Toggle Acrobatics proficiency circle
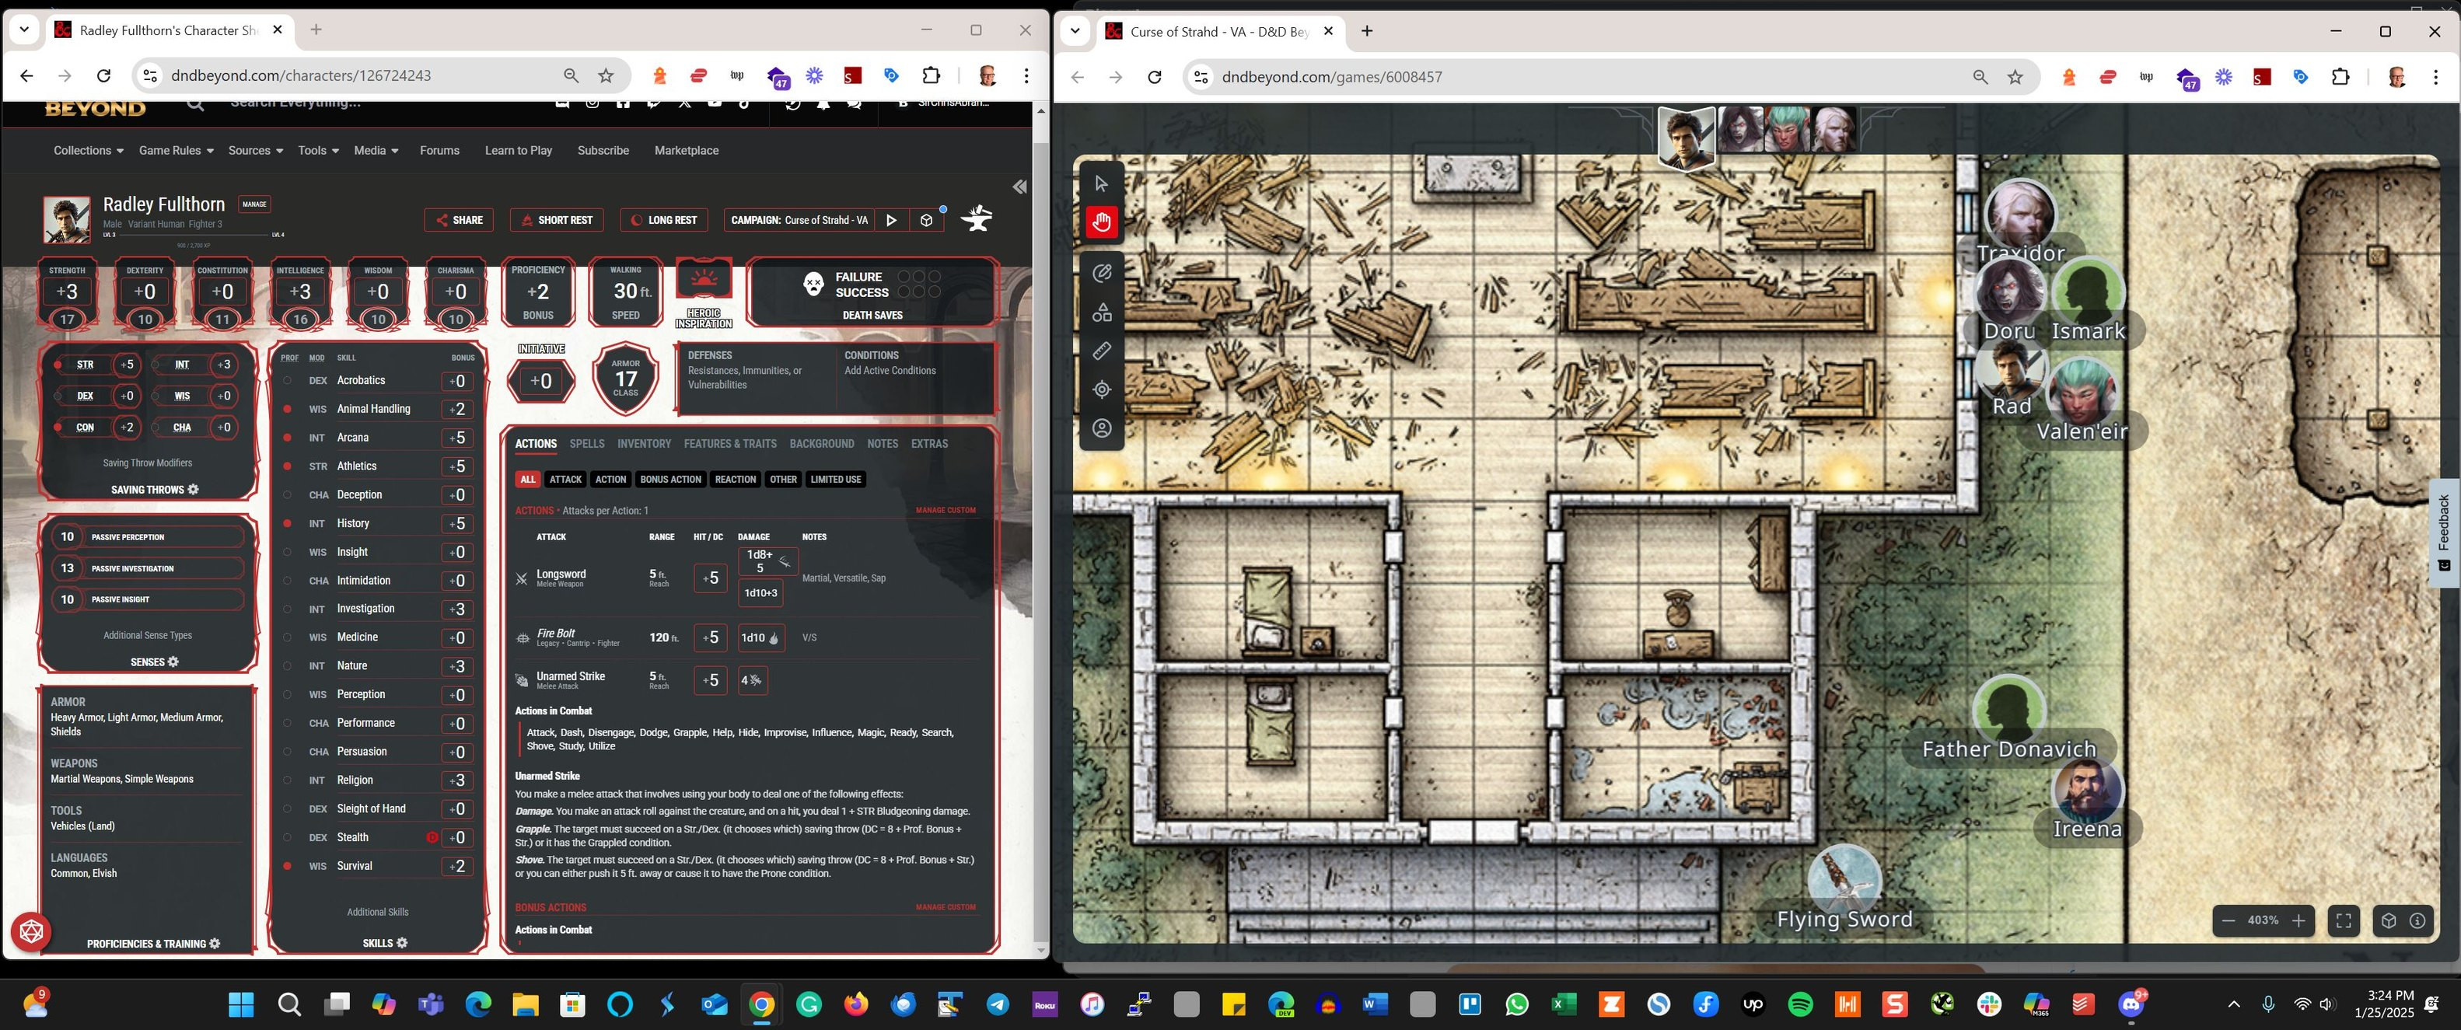 coord(287,380)
